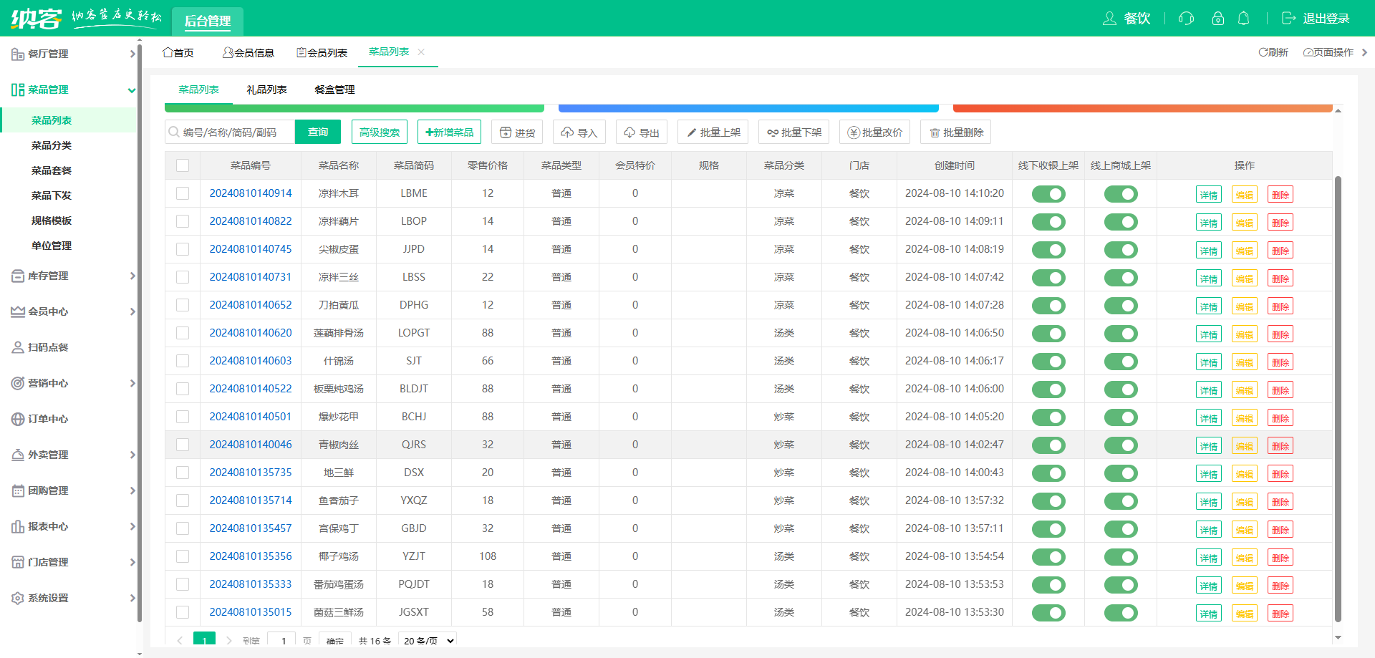1375x658 pixels.
Task: Expand the 餐厅管理 menu arrow
Action: point(132,54)
